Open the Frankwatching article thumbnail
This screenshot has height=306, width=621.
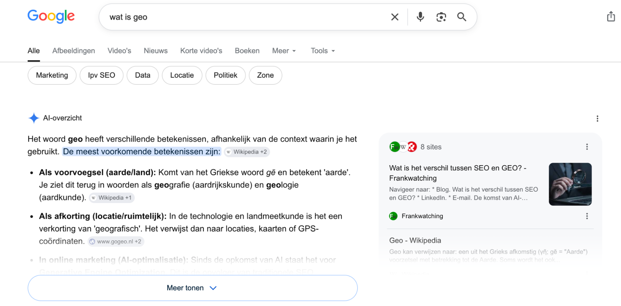570,184
